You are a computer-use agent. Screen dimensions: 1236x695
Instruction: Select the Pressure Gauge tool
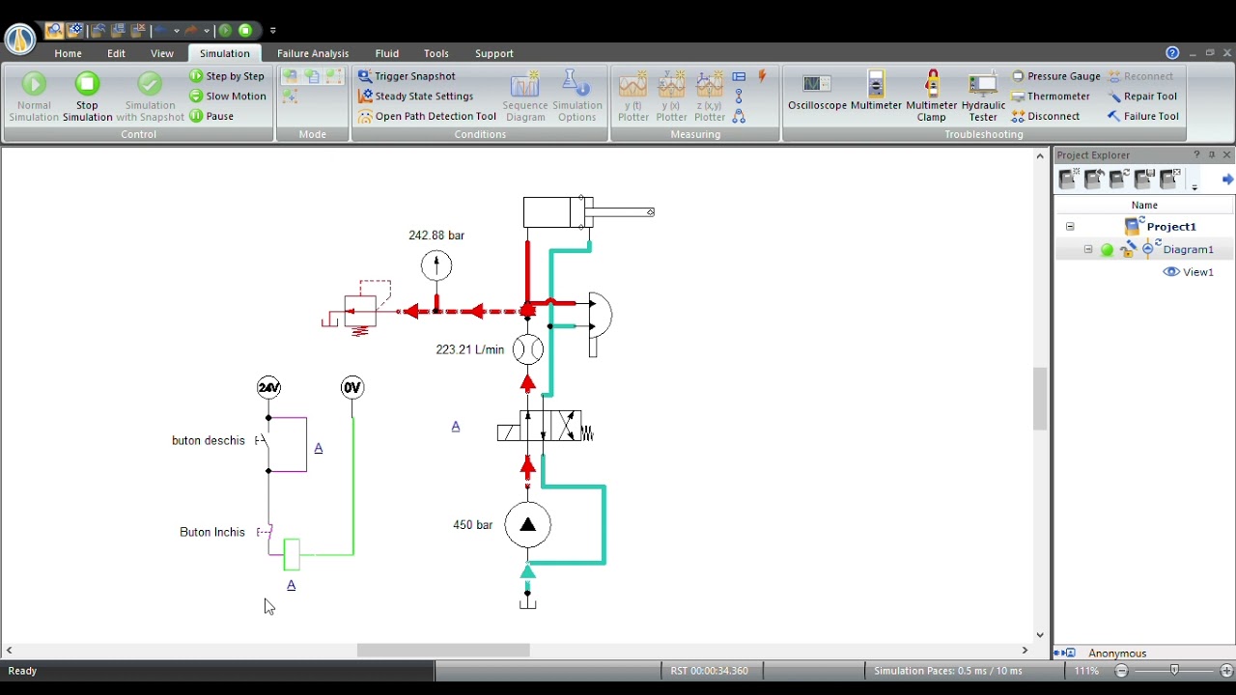(x=1055, y=76)
